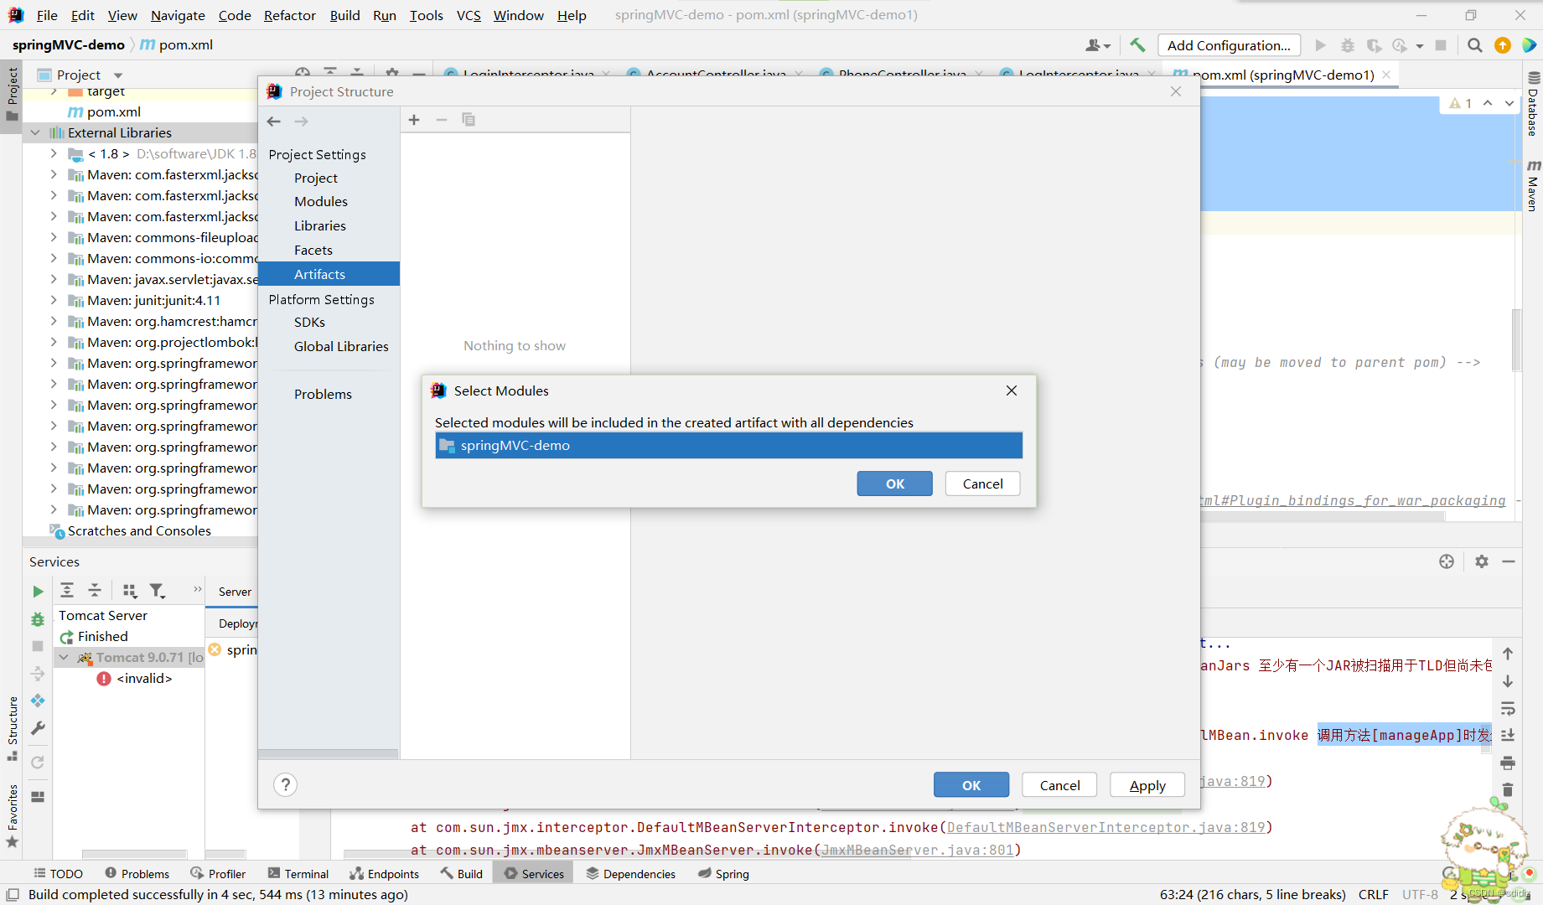
Task: Open the VCS menu
Action: pyautogui.click(x=469, y=15)
